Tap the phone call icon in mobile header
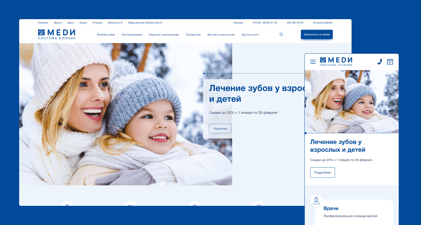This screenshot has height=225, width=421. (380, 62)
